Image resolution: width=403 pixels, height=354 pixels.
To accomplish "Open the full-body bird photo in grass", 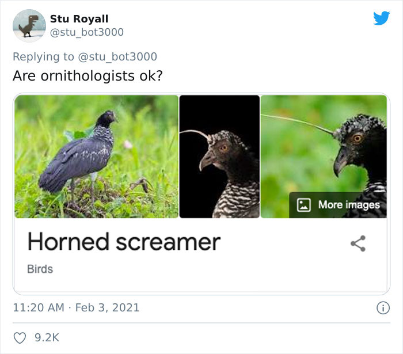I will tap(96, 157).
